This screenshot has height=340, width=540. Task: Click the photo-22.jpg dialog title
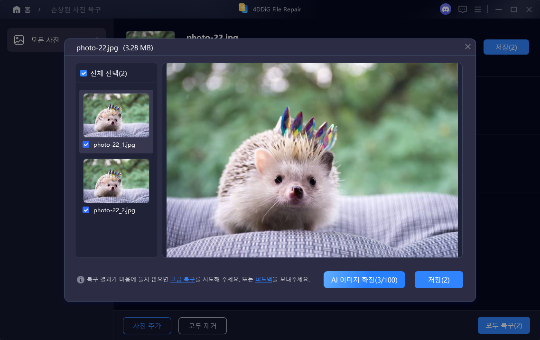coord(97,48)
